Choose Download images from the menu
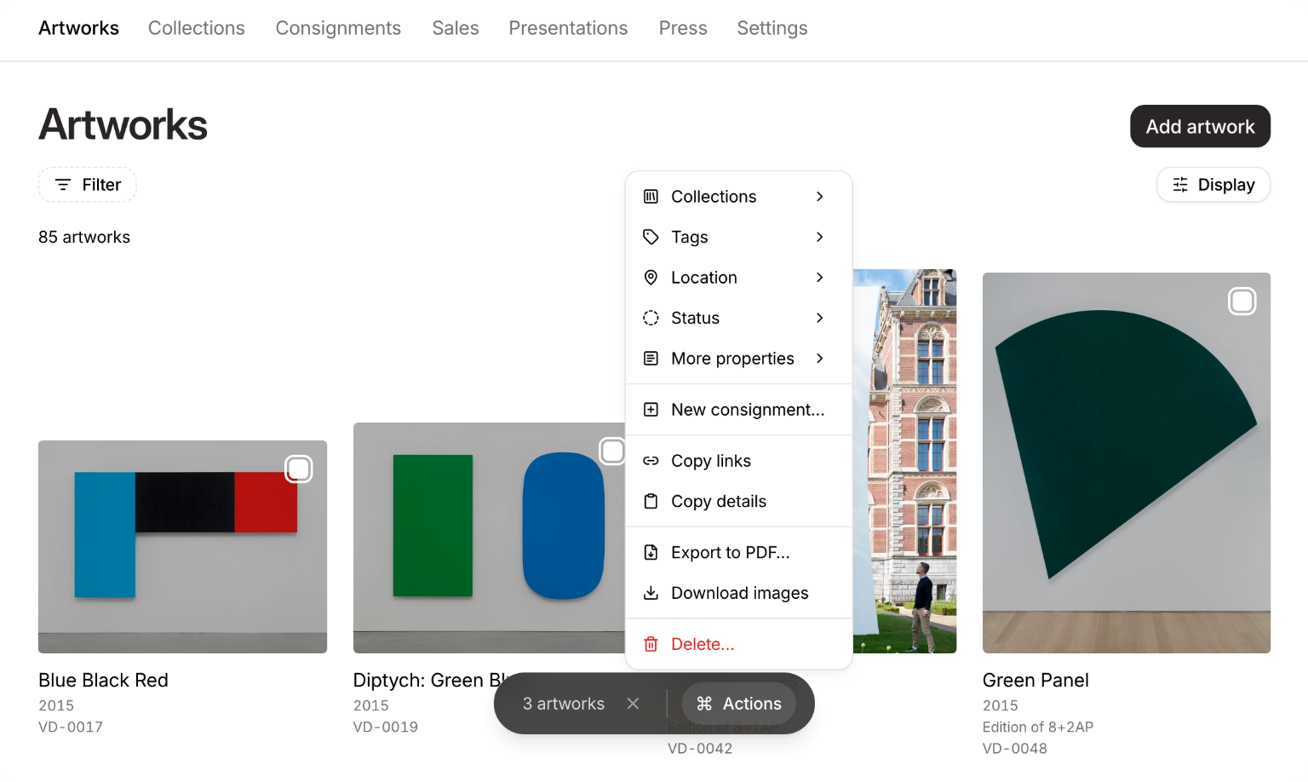Screen dimensions: 1308x782 [739, 593]
